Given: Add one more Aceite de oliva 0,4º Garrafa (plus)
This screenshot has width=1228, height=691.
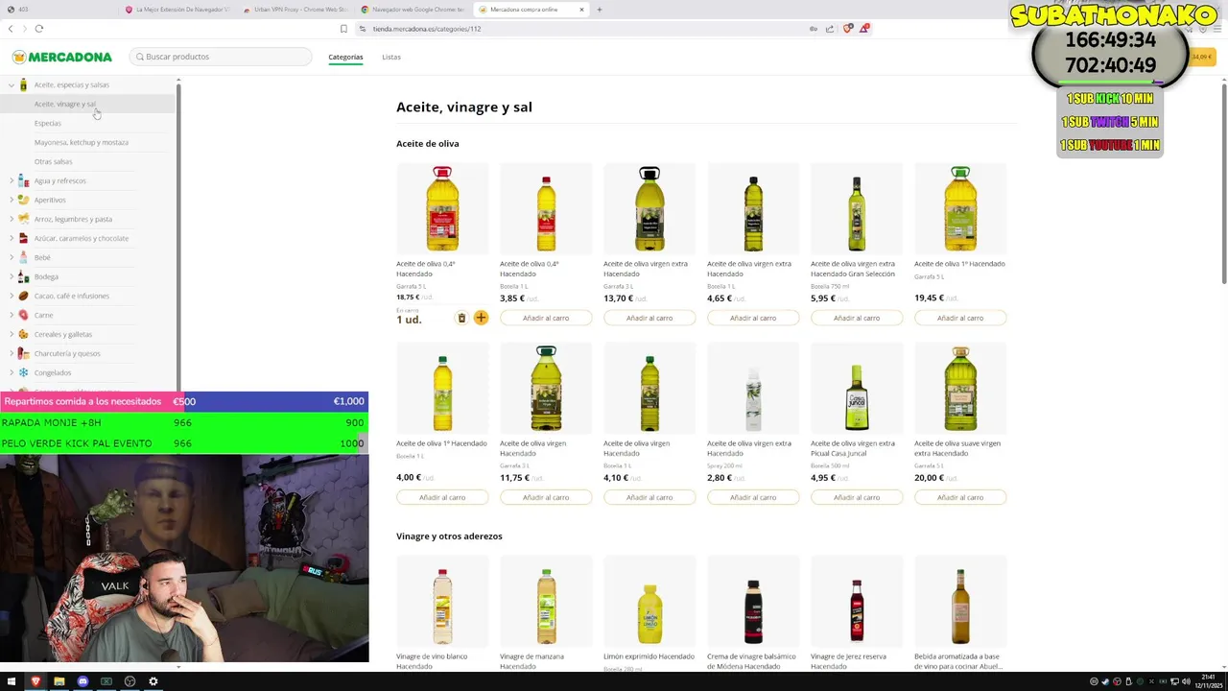Looking at the screenshot, I should 481,318.
